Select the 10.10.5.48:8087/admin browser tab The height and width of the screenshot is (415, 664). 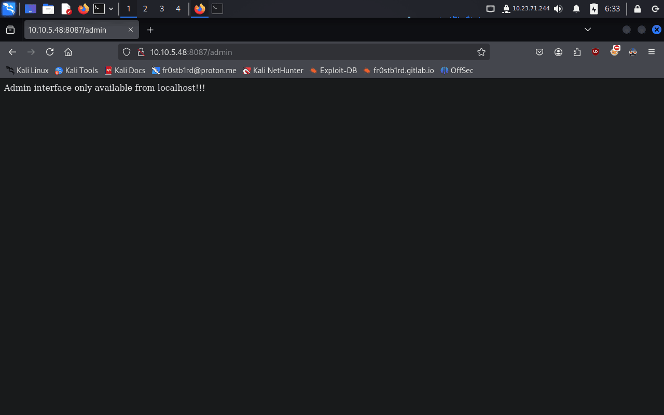click(75, 30)
